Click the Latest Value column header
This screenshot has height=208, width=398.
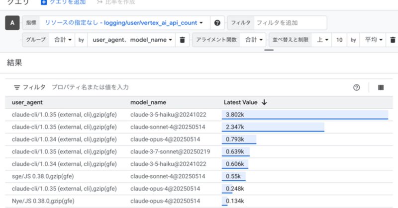(x=240, y=102)
